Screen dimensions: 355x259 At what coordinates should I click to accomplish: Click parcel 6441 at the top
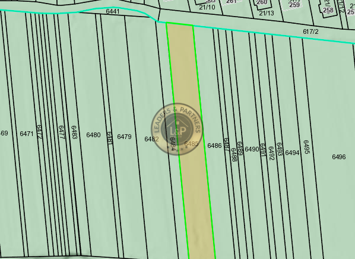(x=113, y=11)
